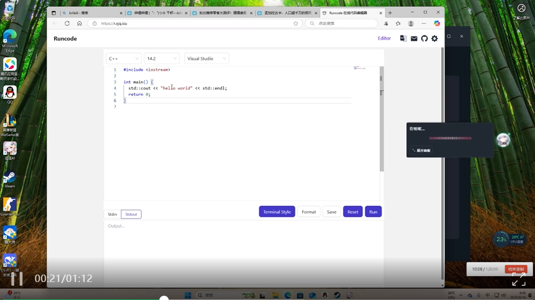Viewport: 535px width, 300px height.
Task: Click the email envelope icon in Runcode header
Action: click(414, 39)
